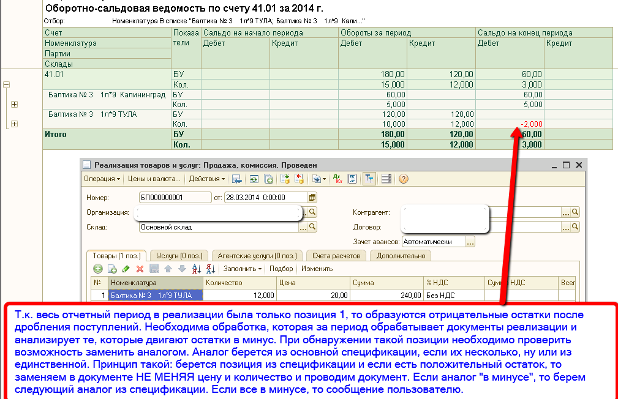Click the Номер input field
Screen dimensions: 618x399
tap(175, 198)
